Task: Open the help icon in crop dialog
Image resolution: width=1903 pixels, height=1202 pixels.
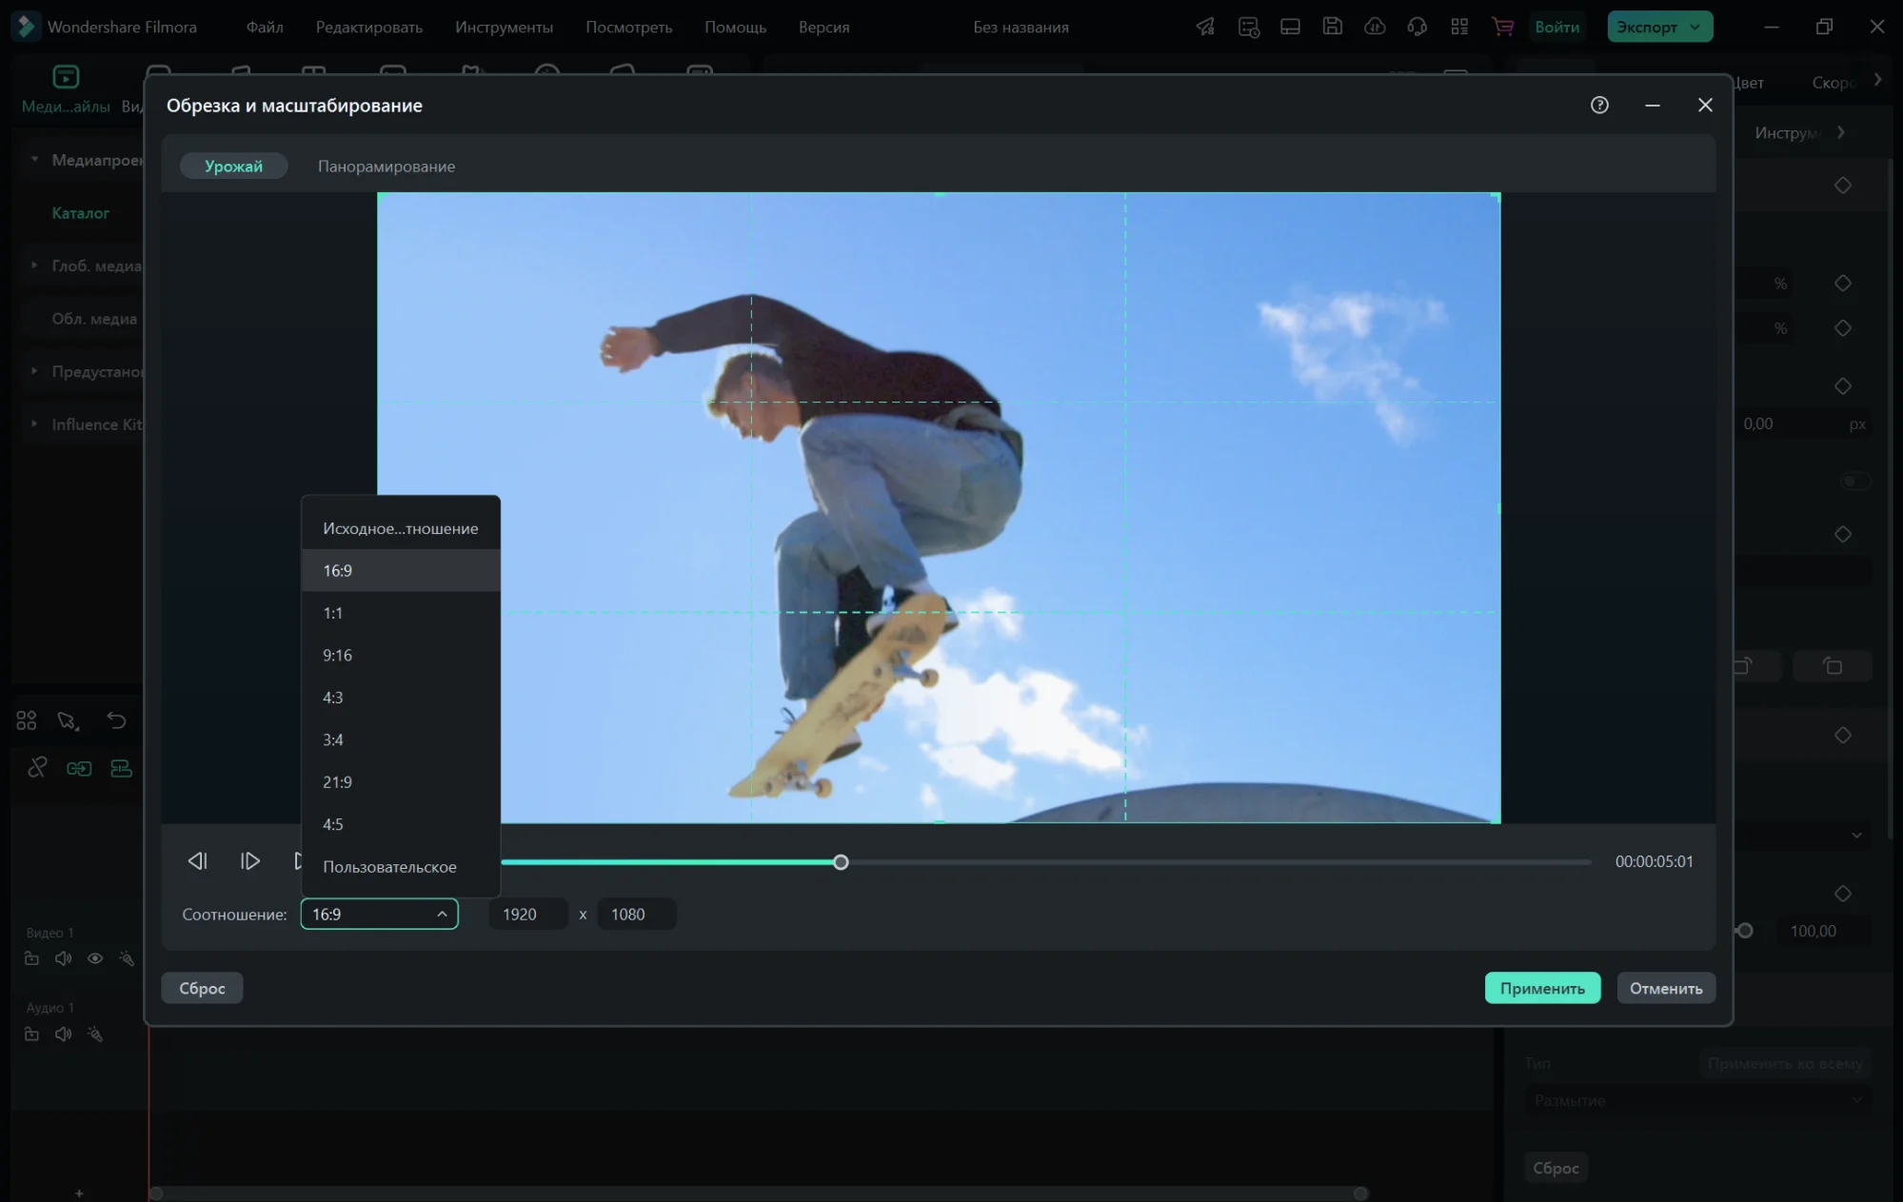Action: 1599,105
